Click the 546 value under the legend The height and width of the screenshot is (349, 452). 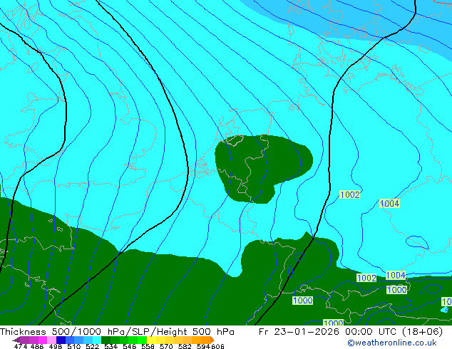(130, 346)
